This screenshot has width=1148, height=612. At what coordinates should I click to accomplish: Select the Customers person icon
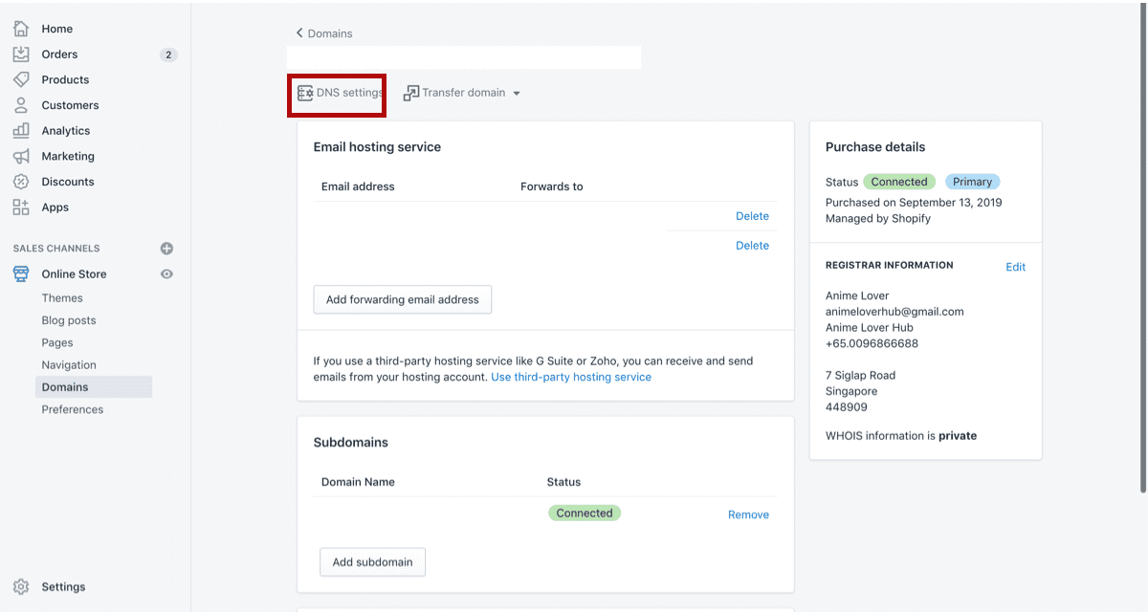coord(21,105)
